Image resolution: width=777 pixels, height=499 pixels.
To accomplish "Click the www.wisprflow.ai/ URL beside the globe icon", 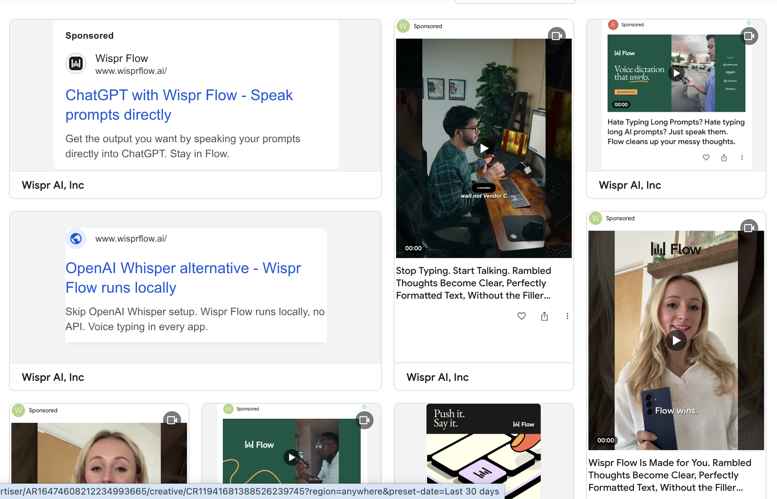I will (131, 239).
